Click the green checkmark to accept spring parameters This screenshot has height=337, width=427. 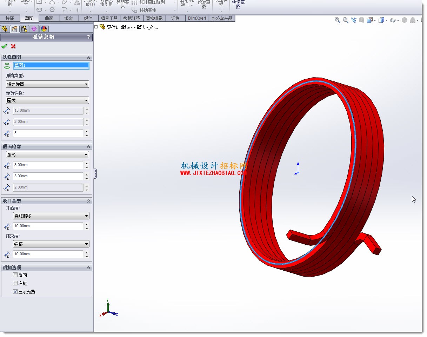[4, 46]
